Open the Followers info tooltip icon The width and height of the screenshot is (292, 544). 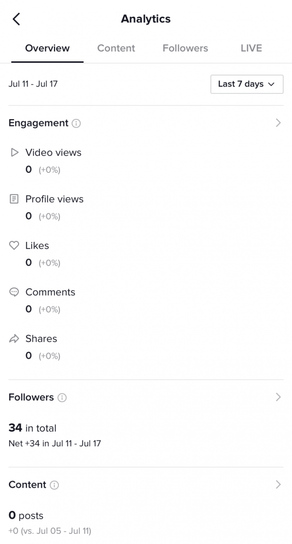coord(62,398)
